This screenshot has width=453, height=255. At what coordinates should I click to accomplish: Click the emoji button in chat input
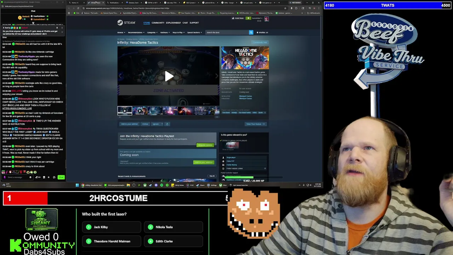click(x=30, y=177)
